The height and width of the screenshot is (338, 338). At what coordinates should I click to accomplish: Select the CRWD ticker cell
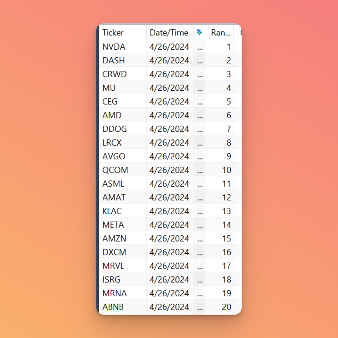click(x=123, y=74)
